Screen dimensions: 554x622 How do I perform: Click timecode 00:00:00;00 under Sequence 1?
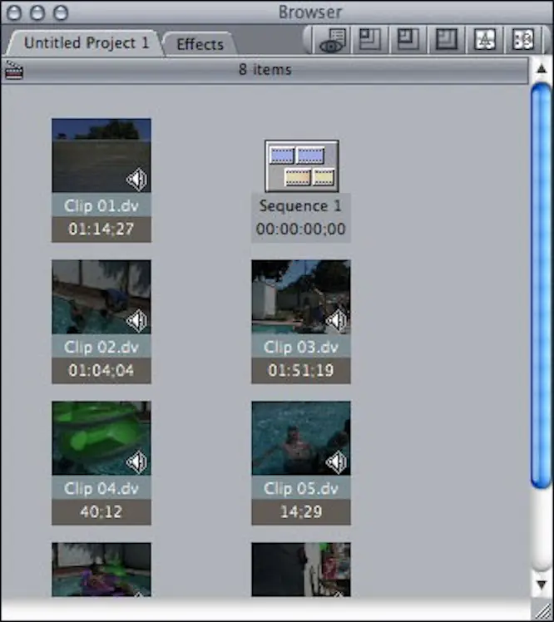point(301,229)
